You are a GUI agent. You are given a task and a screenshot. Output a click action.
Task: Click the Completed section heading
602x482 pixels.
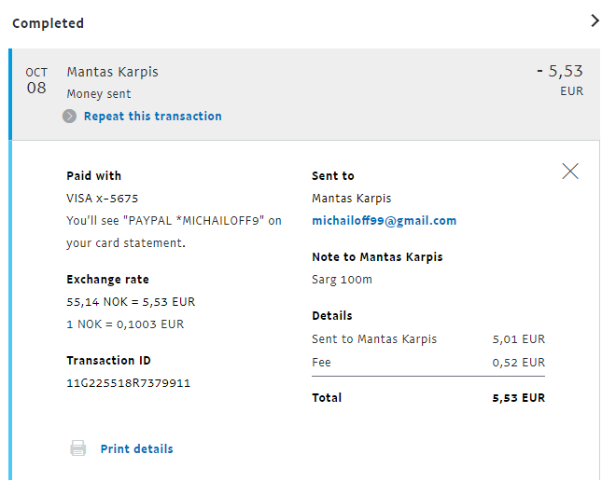pyautogui.click(x=48, y=23)
